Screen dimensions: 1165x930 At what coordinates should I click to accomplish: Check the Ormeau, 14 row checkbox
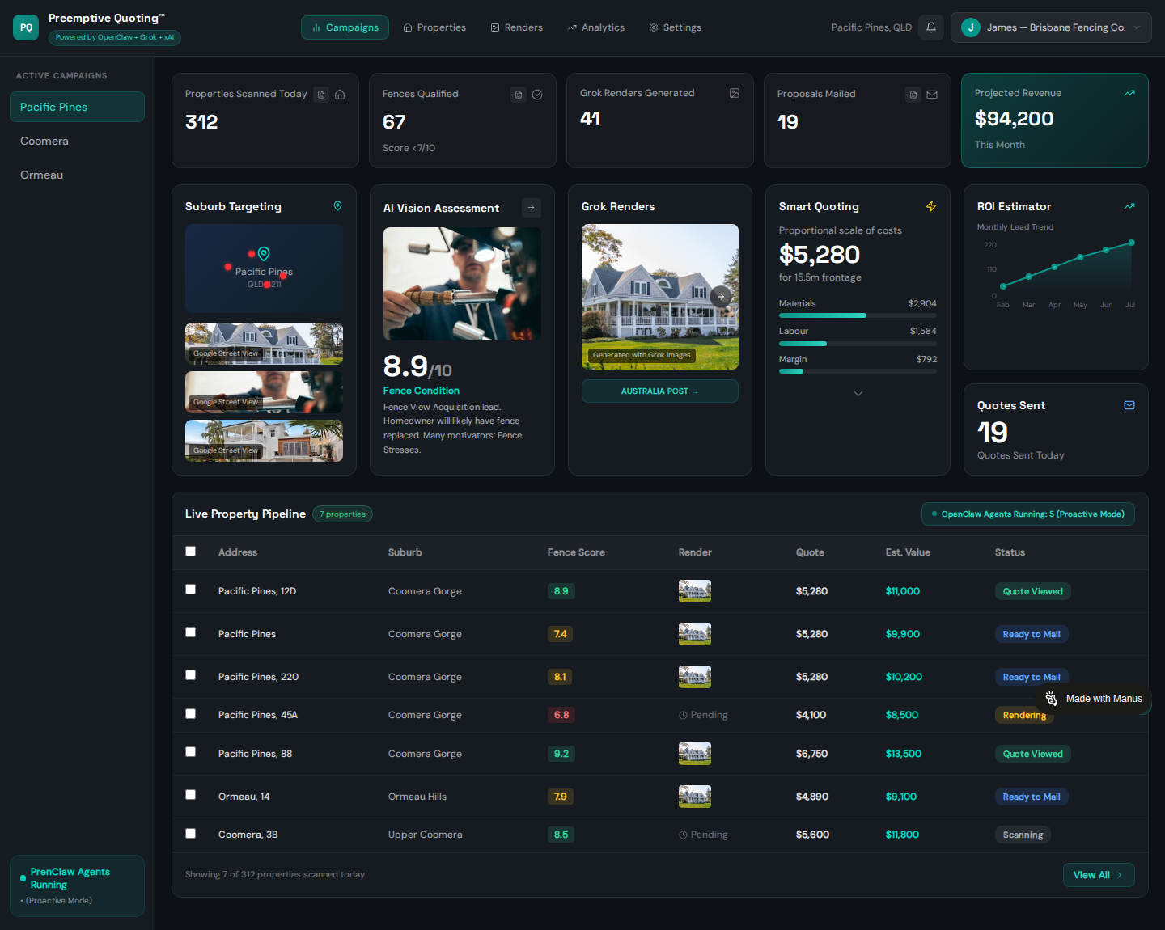191,795
